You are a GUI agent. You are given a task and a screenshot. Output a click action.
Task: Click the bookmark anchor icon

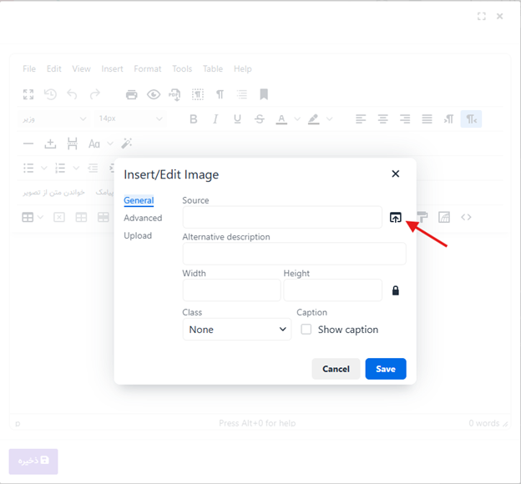point(264,94)
